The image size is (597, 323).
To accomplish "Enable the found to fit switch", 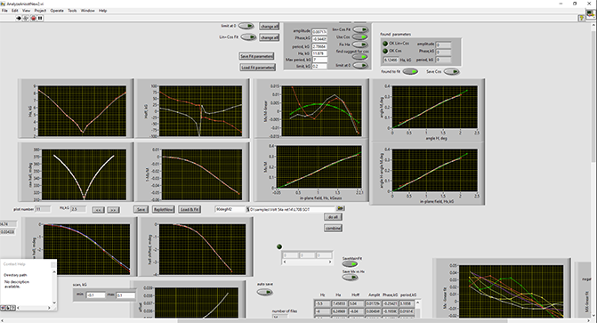I will [x=410, y=71].
